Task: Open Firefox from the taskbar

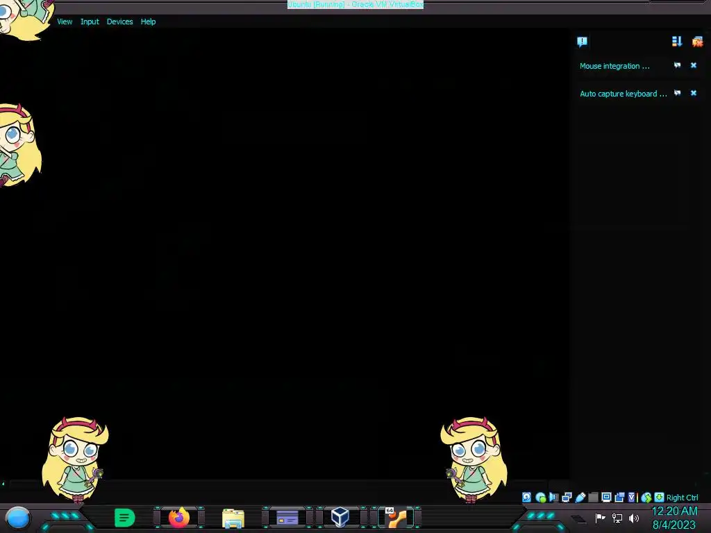Action: [x=178, y=518]
